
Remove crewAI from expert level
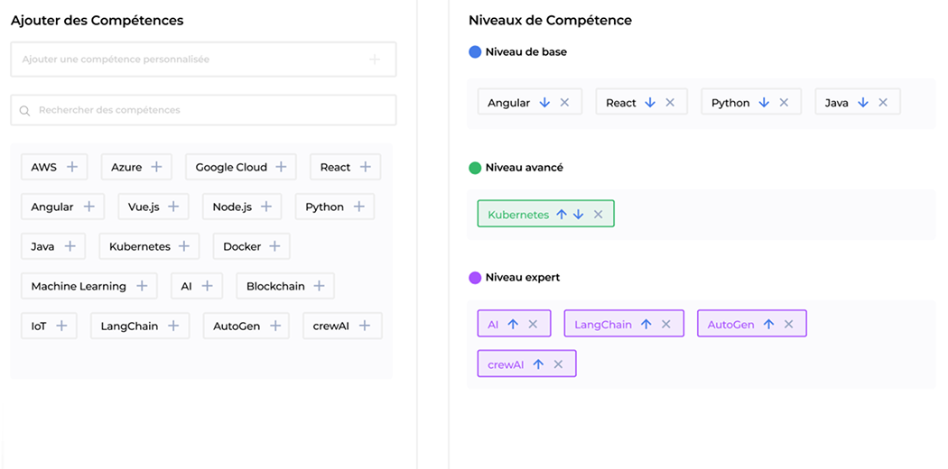coord(559,364)
